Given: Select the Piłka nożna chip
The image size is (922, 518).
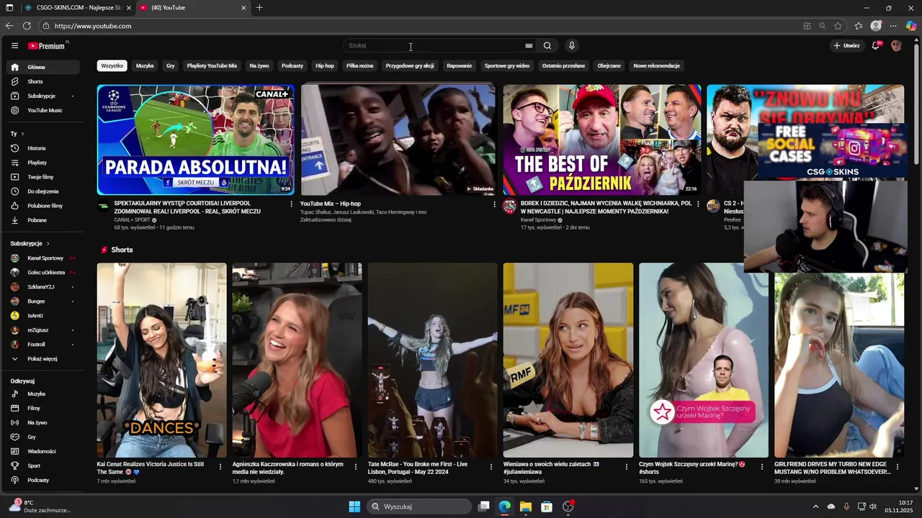Looking at the screenshot, I should [359, 65].
